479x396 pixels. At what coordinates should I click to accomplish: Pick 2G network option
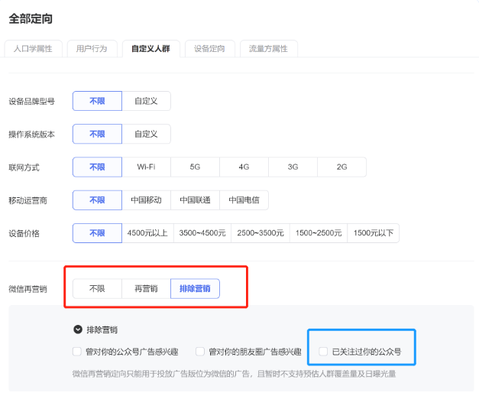click(341, 167)
